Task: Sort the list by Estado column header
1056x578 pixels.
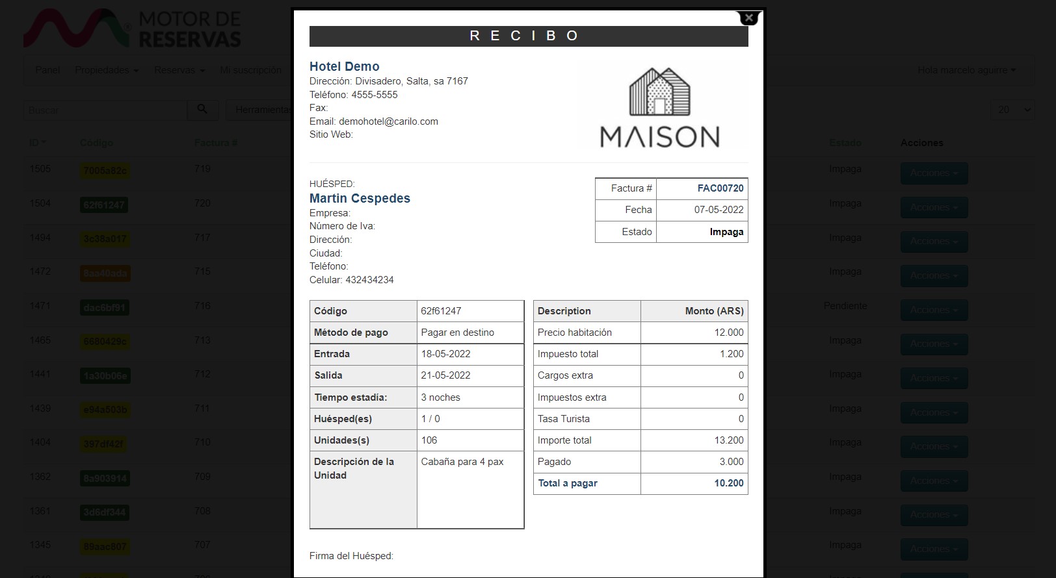Action: [x=845, y=143]
